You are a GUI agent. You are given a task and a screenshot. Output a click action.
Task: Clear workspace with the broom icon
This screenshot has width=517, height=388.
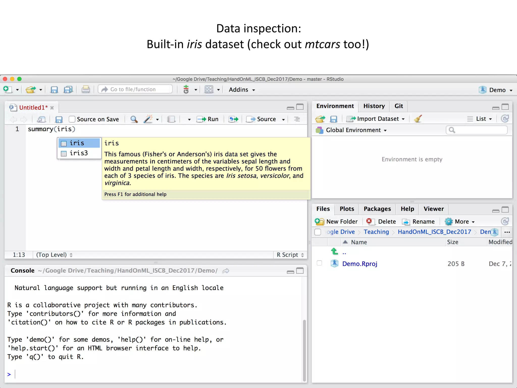click(418, 119)
